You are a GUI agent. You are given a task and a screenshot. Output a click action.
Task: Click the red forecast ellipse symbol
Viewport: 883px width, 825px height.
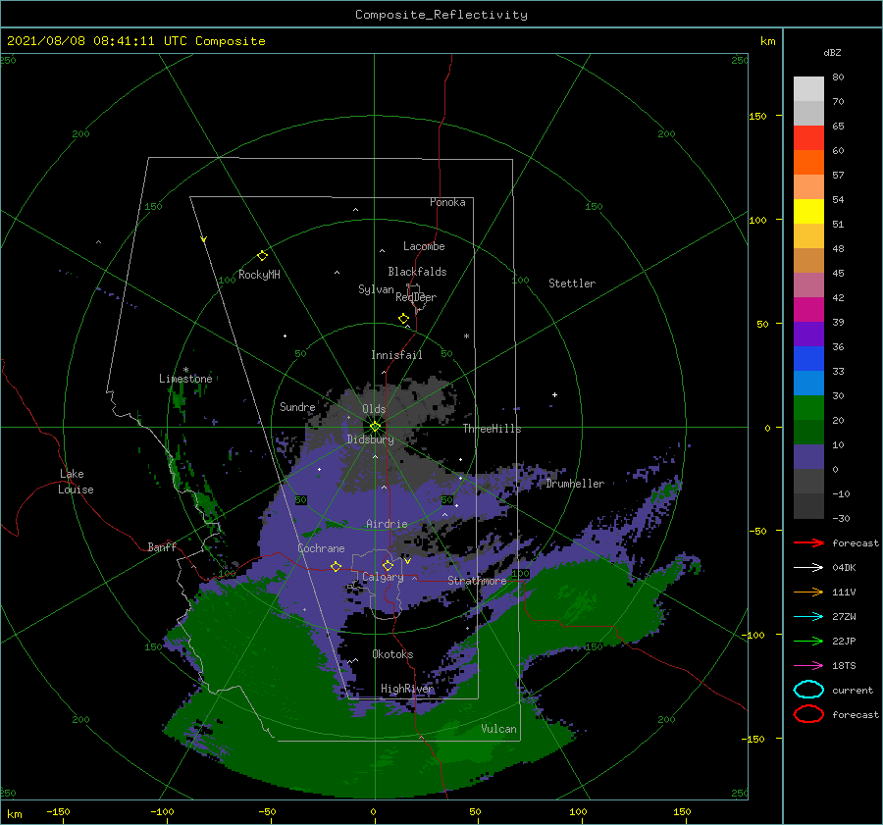pos(808,714)
